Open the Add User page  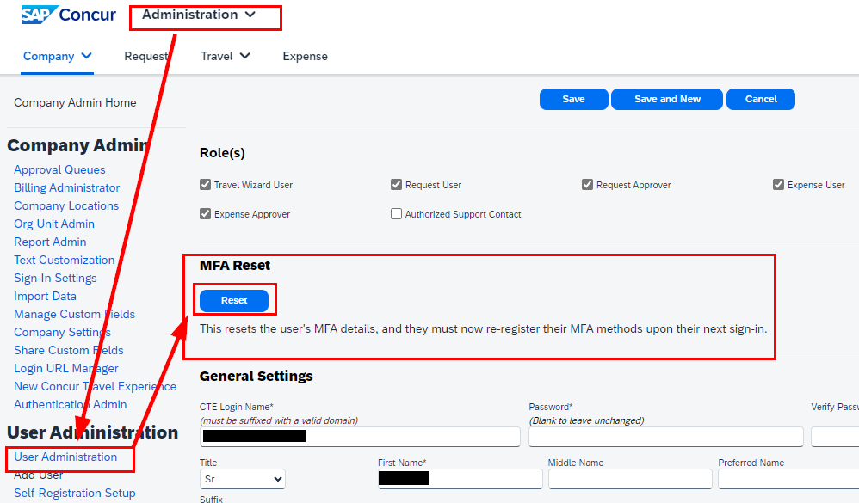coord(37,475)
